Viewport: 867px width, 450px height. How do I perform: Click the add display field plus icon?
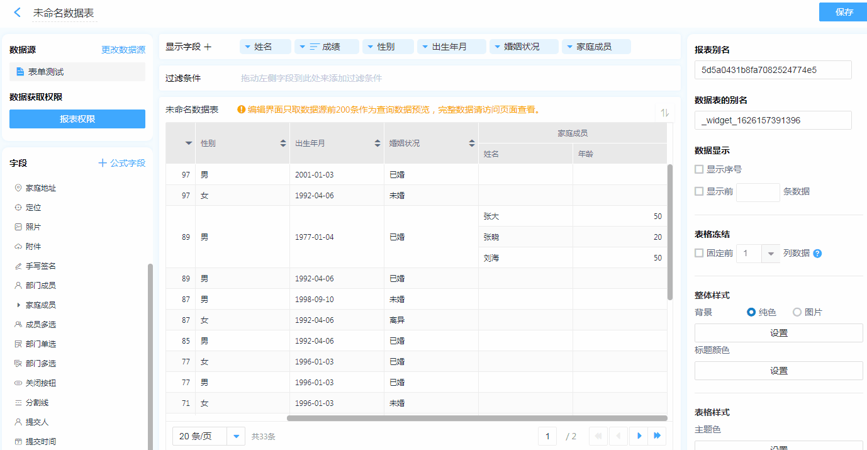(x=208, y=47)
